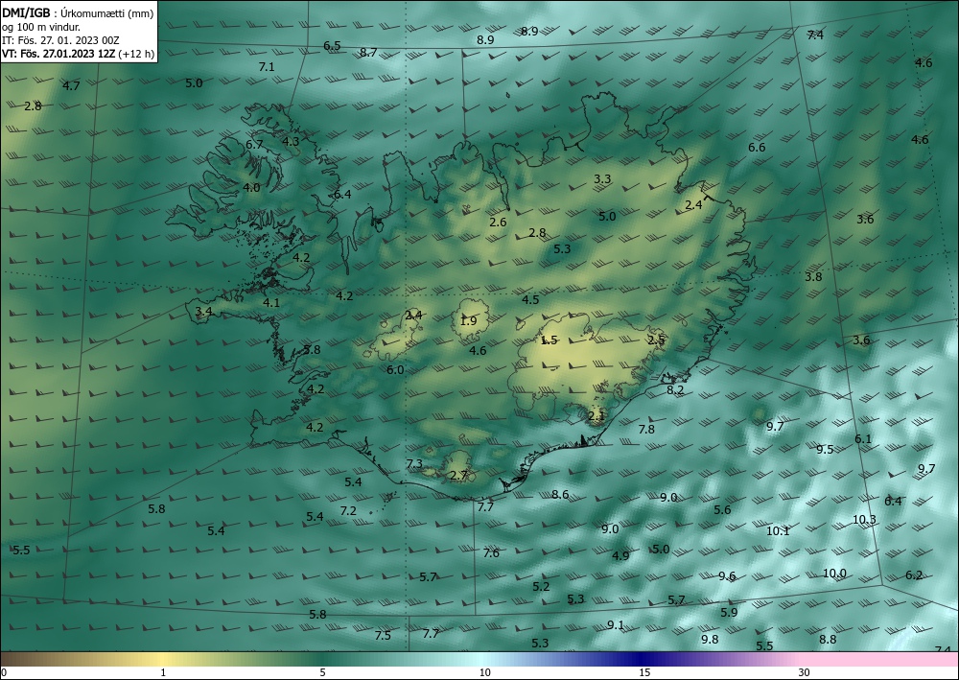Click the precipitation value 7.6
959x680 pixels.
coord(491,553)
